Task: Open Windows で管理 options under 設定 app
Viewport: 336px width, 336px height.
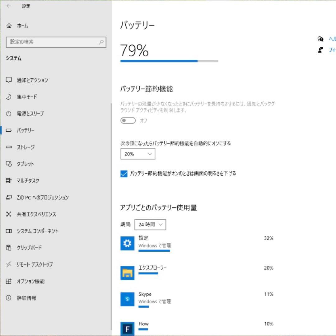Action: [x=154, y=245]
